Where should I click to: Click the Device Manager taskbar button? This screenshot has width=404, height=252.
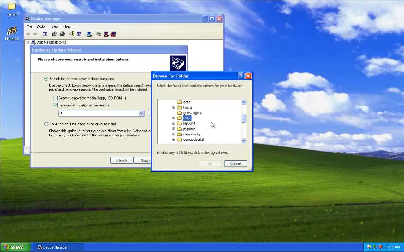59,247
